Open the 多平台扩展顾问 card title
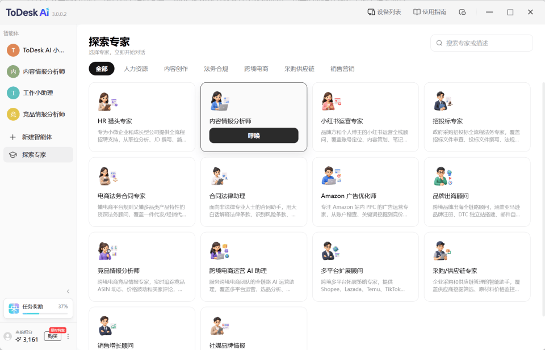Viewport: 545px width, 350px height. tap(342, 271)
